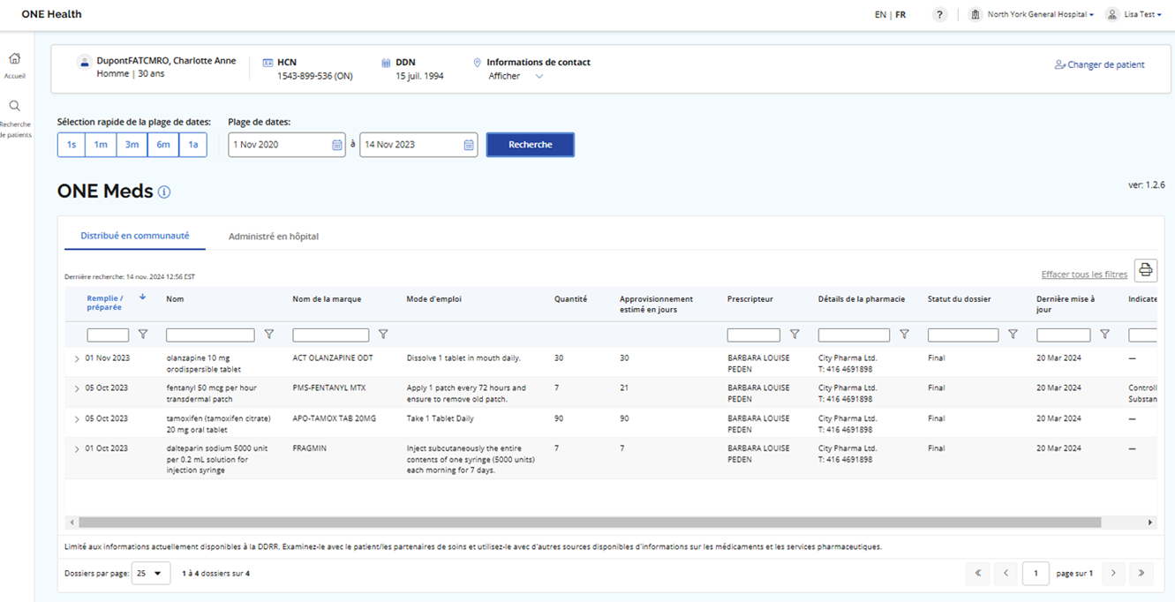The image size is (1175, 602).
Task: Open the help question mark icon
Action: (x=939, y=15)
